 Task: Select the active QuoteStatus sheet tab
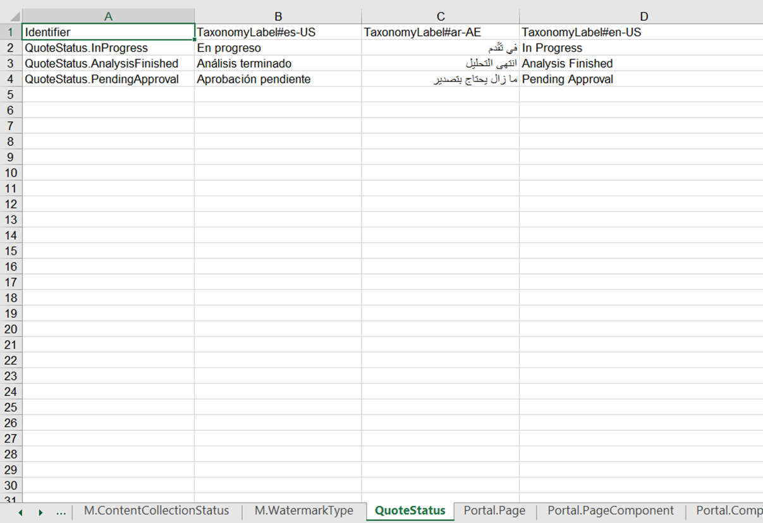(410, 510)
